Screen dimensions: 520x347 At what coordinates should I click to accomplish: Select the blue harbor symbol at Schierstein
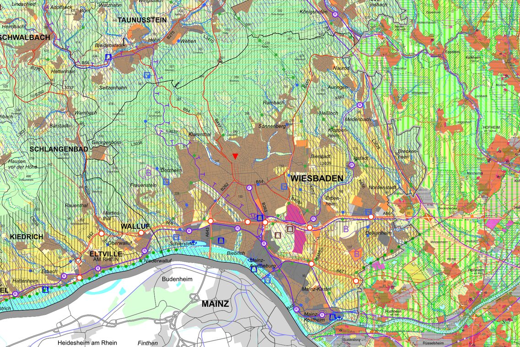tap(194, 243)
